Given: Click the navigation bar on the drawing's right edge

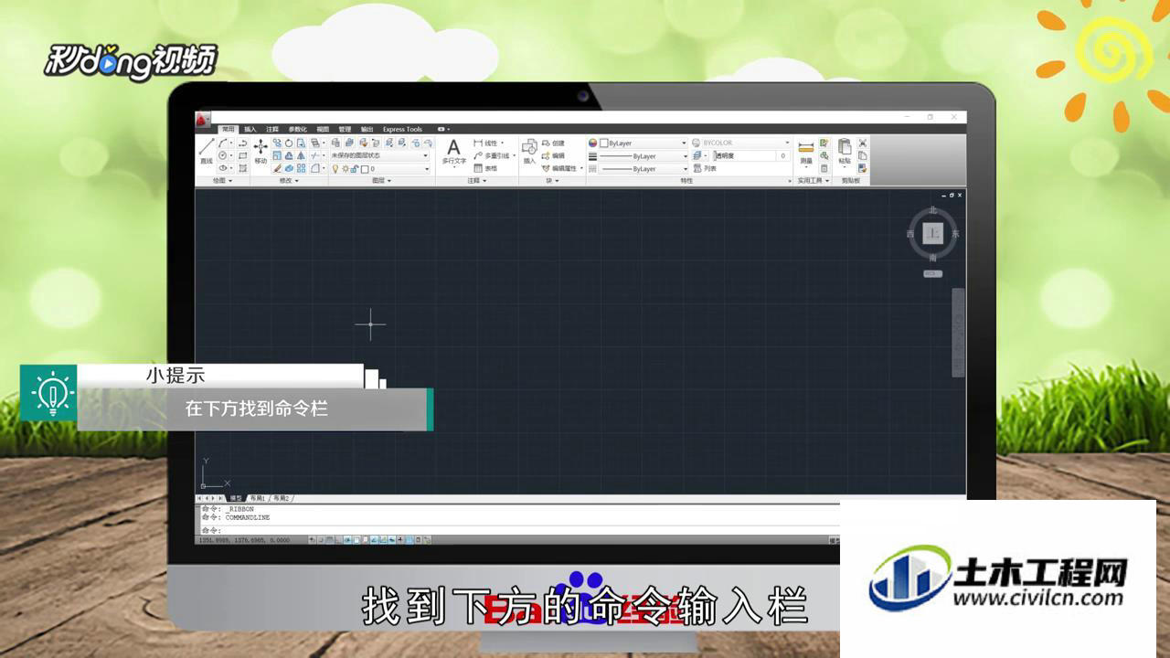Looking at the screenshot, I should (958, 332).
